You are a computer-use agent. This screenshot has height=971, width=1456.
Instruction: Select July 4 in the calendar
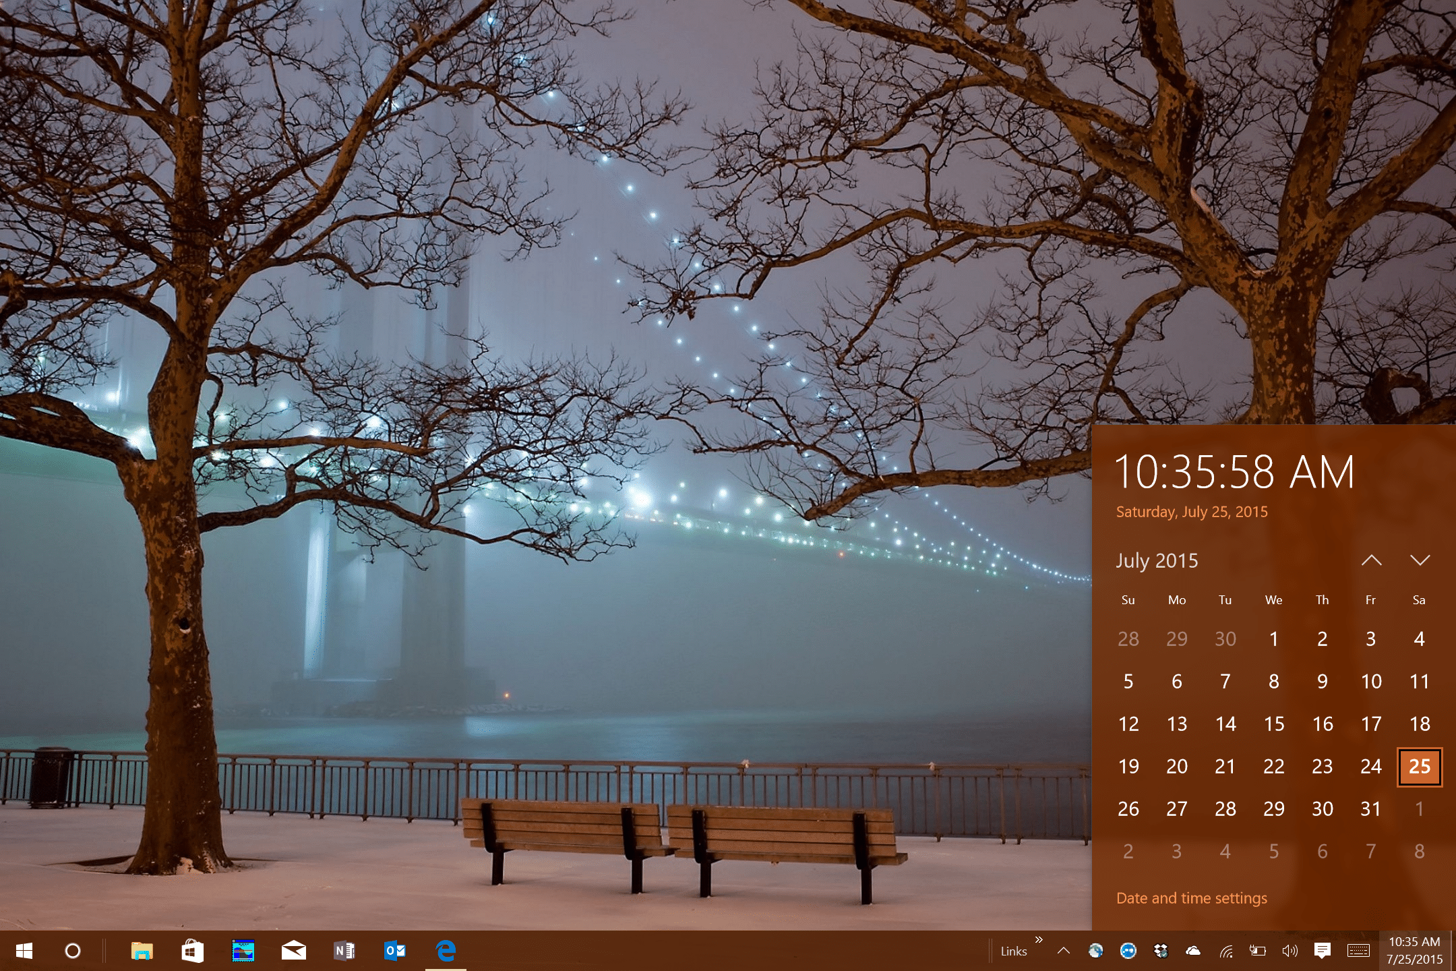point(1420,639)
